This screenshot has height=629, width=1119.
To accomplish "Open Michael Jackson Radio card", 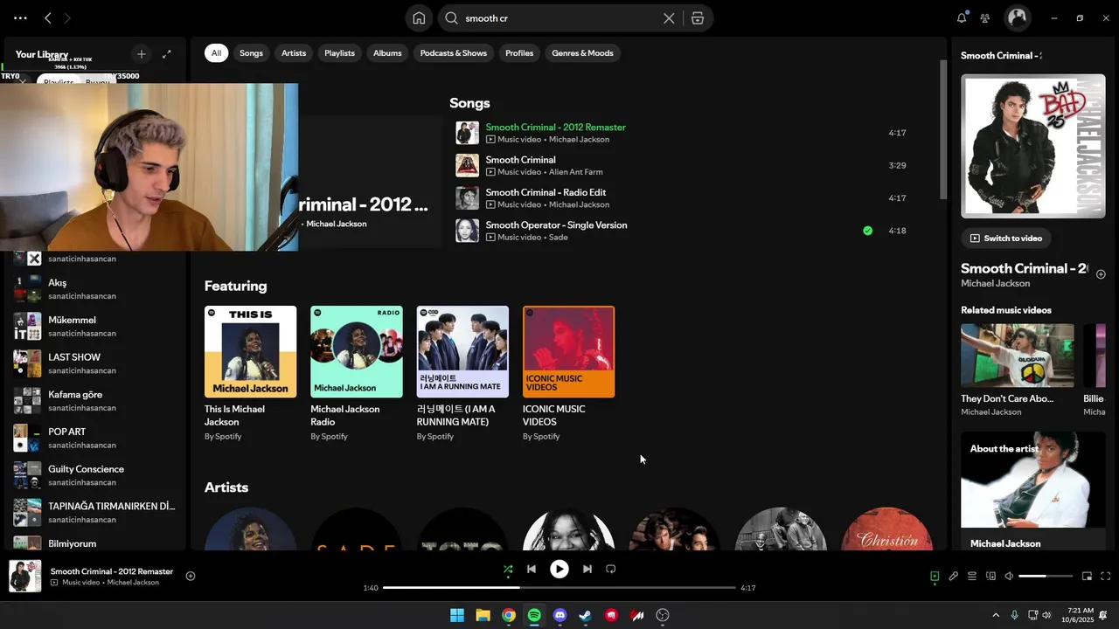I will tap(357, 374).
